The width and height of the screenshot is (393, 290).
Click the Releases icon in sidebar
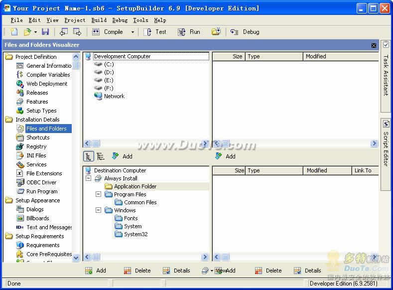[20, 93]
